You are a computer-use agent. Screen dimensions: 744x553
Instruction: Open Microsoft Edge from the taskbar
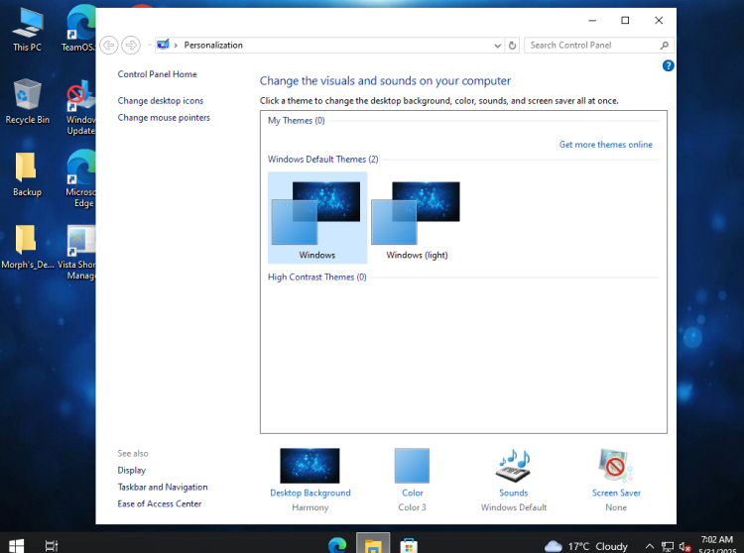(337, 545)
